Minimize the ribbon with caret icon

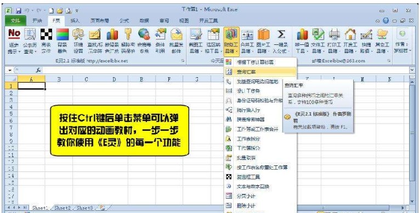[x=377, y=21]
